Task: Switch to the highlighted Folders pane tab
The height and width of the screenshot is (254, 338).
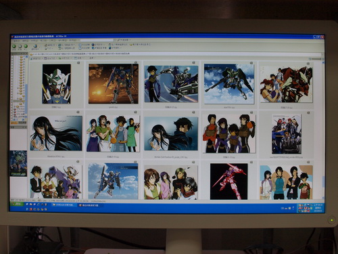Action: [x=14, y=123]
